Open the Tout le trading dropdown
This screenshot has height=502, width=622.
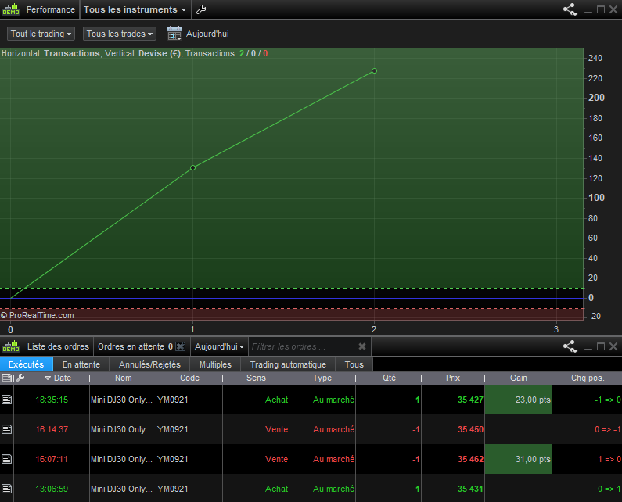point(41,34)
